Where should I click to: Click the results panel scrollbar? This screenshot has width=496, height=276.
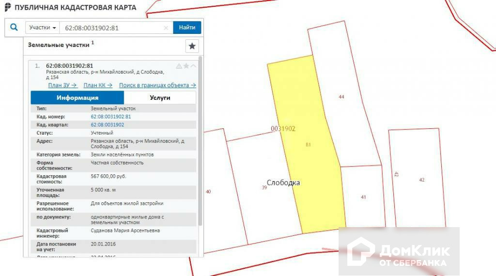pyautogui.click(x=200, y=141)
